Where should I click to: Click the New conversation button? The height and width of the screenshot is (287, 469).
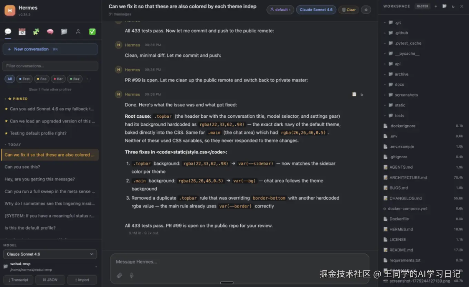click(50, 49)
